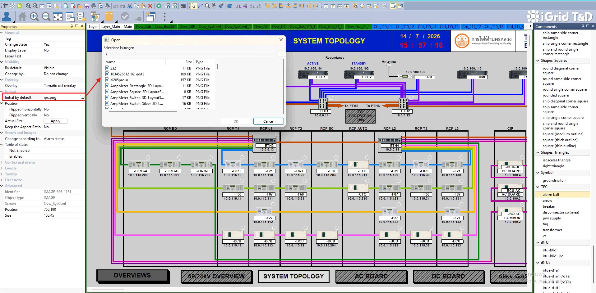Image resolution: width=596 pixels, height=293 pixels.
Task: Click the scissors cut icon
Action: [x=130, y=6]
